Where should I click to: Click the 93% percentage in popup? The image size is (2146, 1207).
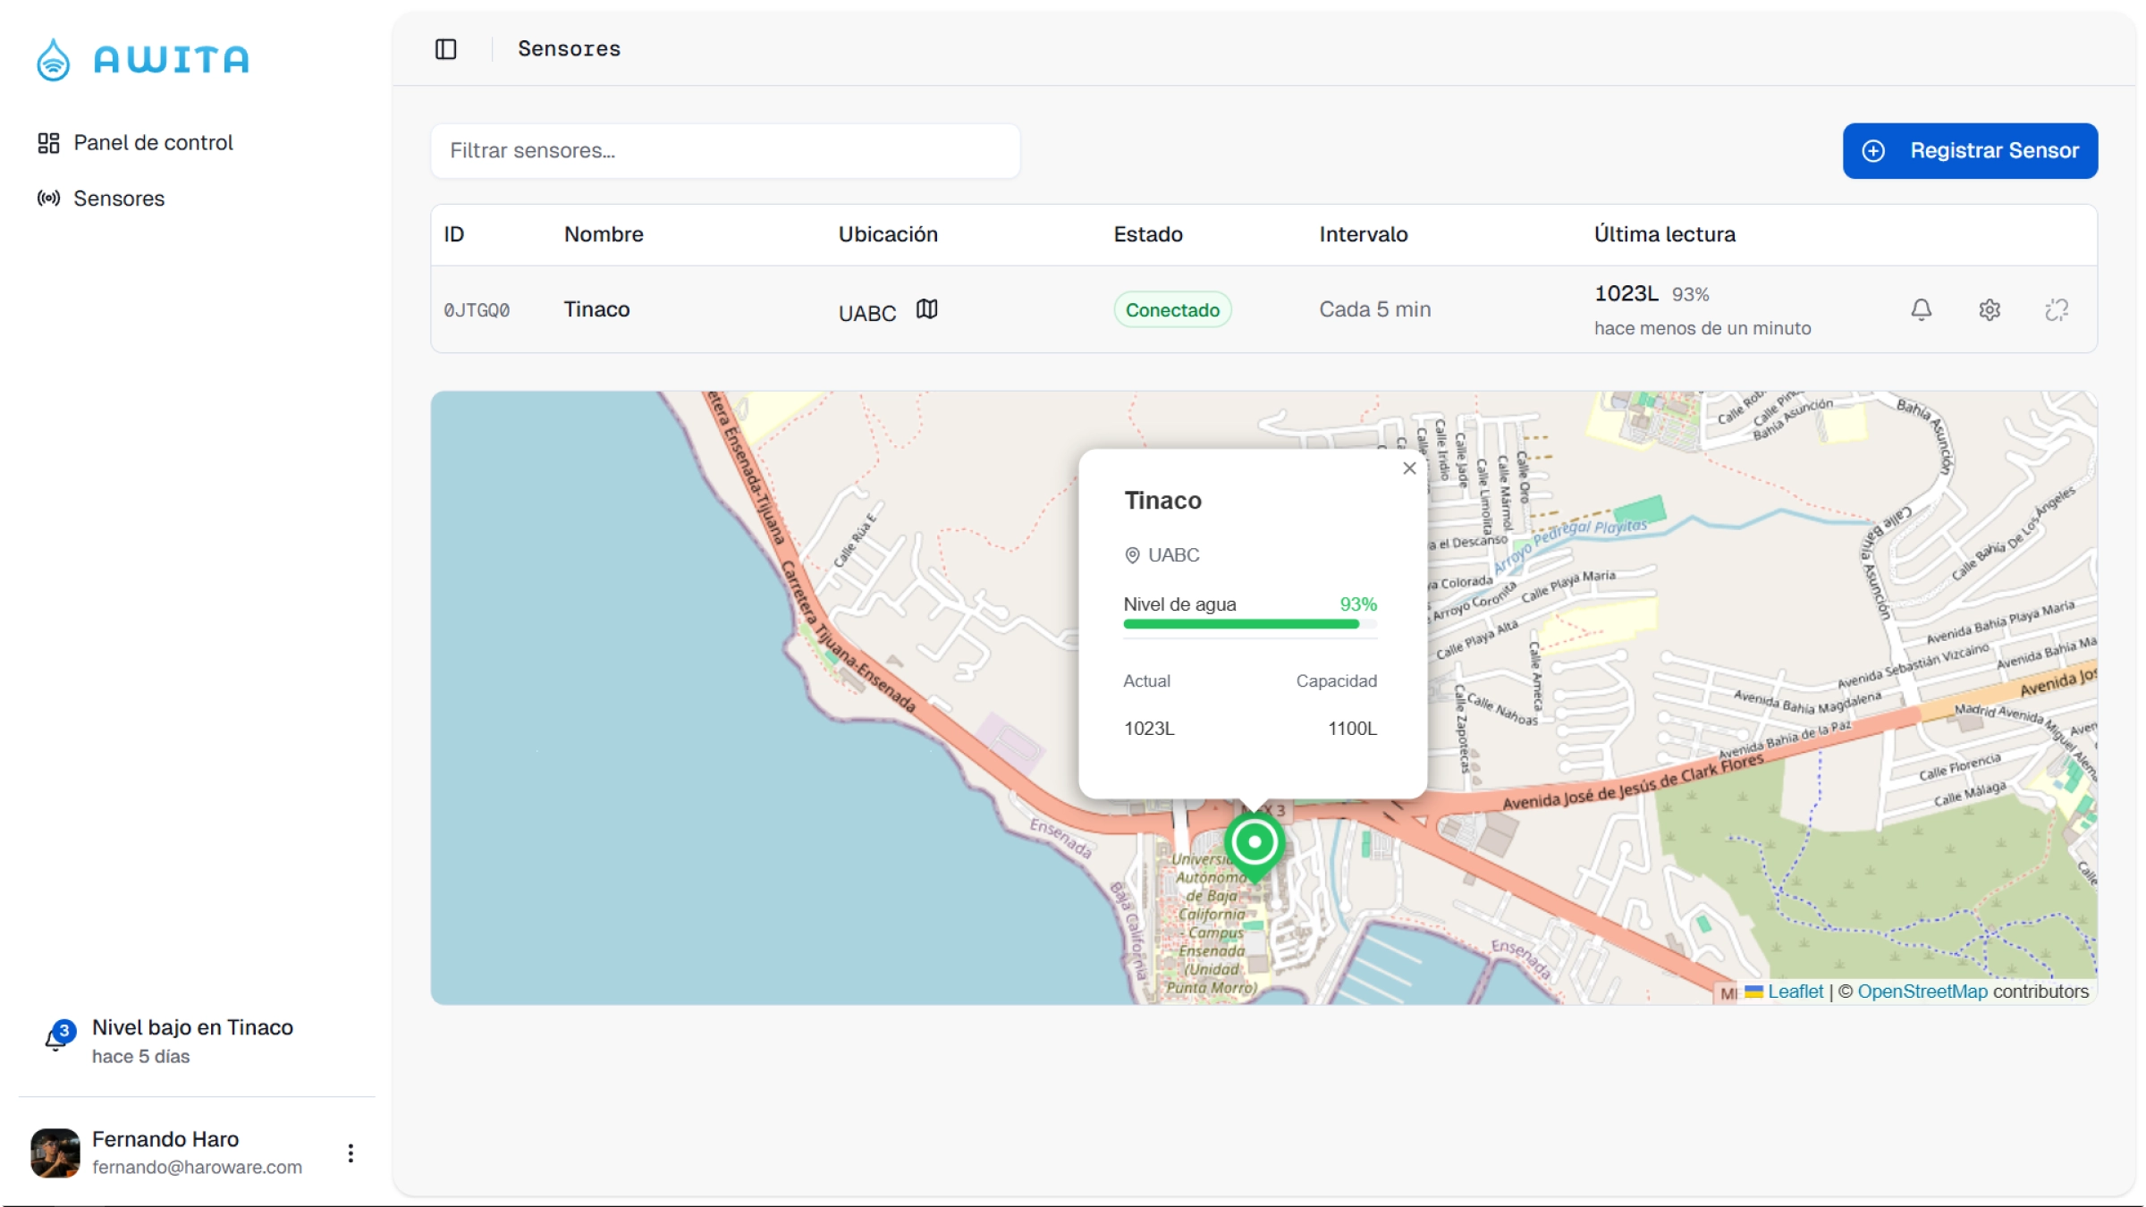pos(1357,604)
